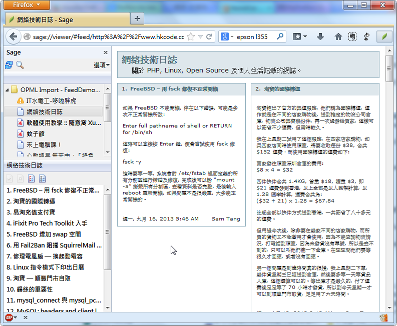Open the 來上電腦課！ feed
The height and width of the screenshot is (326, 397).
[x=44, y=144]
